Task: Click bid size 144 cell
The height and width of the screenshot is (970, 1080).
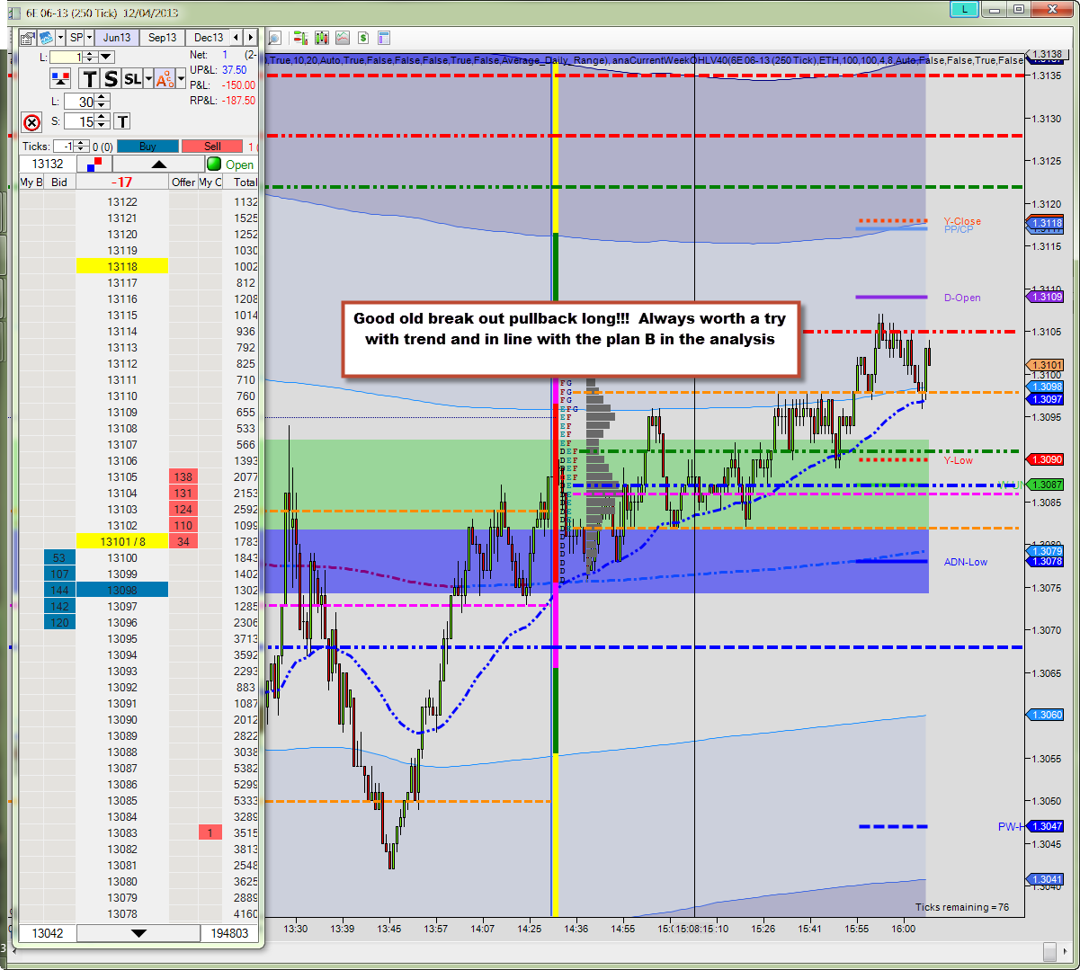Action: [x=60, y=590]
